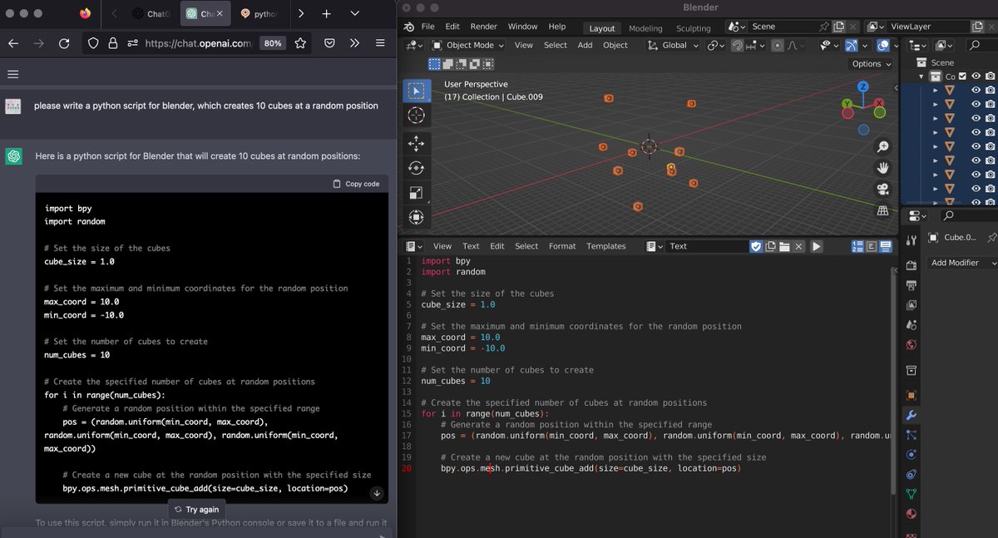This screenshot has height=538, width=998.
Task: Open the Render properties tab
Action: click(912, 264)
